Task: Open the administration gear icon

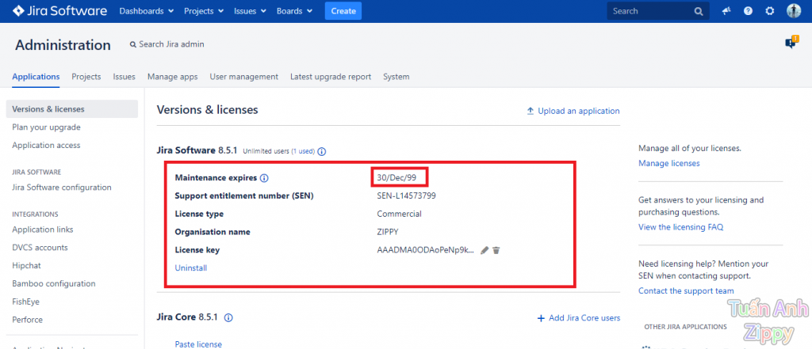Action: pos(769,11)
